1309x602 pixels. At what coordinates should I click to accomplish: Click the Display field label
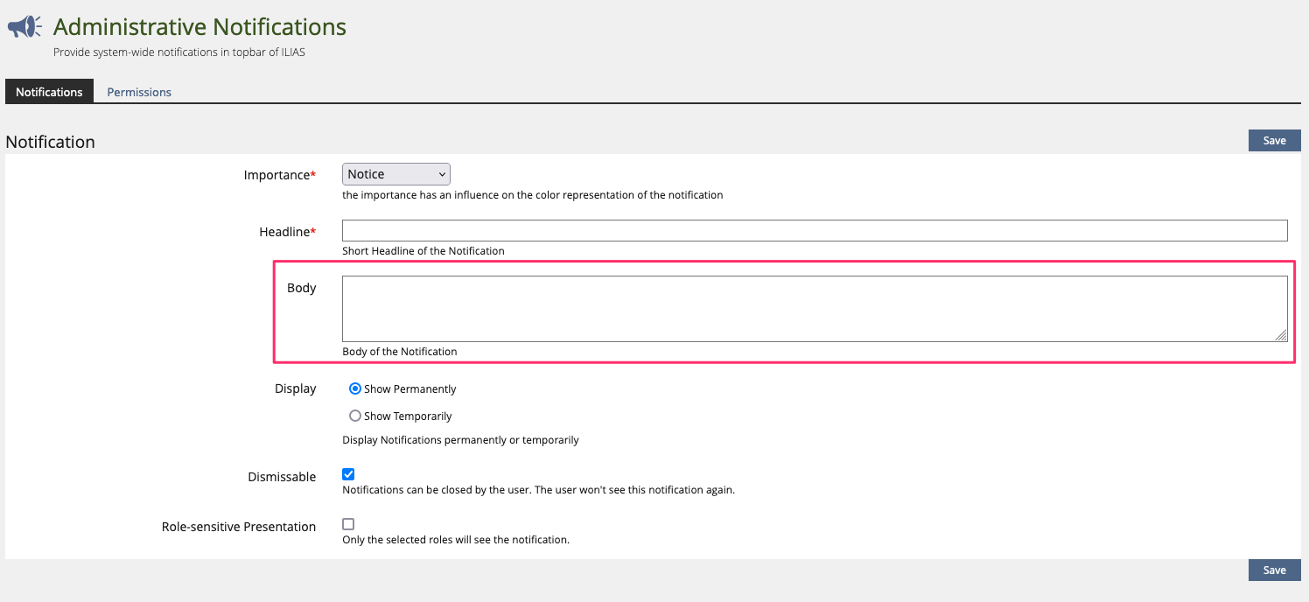295,388
